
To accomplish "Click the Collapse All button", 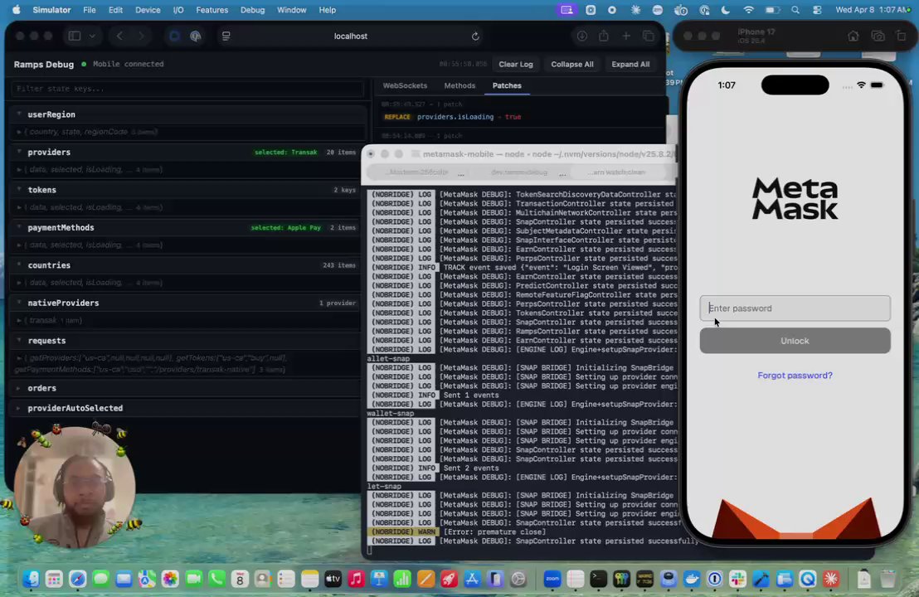I will 572,65.
